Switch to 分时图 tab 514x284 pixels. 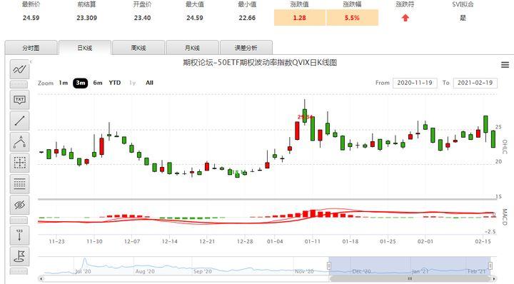(x=31, y=48)
